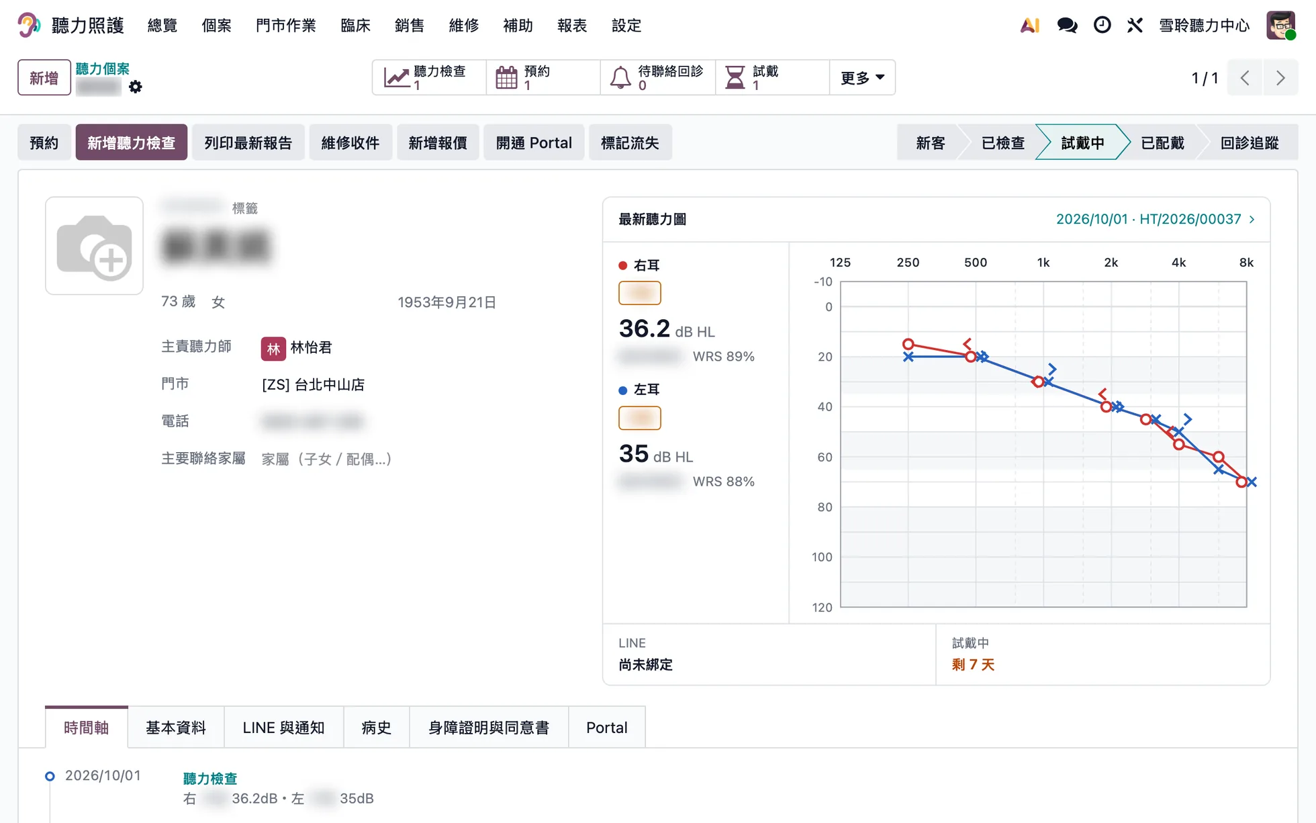Click the 聽力檢查 chart icon
The image size is (1316, 823).
tap(396, 77)
